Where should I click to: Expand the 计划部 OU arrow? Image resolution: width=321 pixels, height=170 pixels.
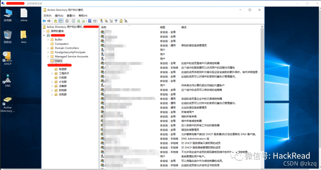(x=52, y=82)
